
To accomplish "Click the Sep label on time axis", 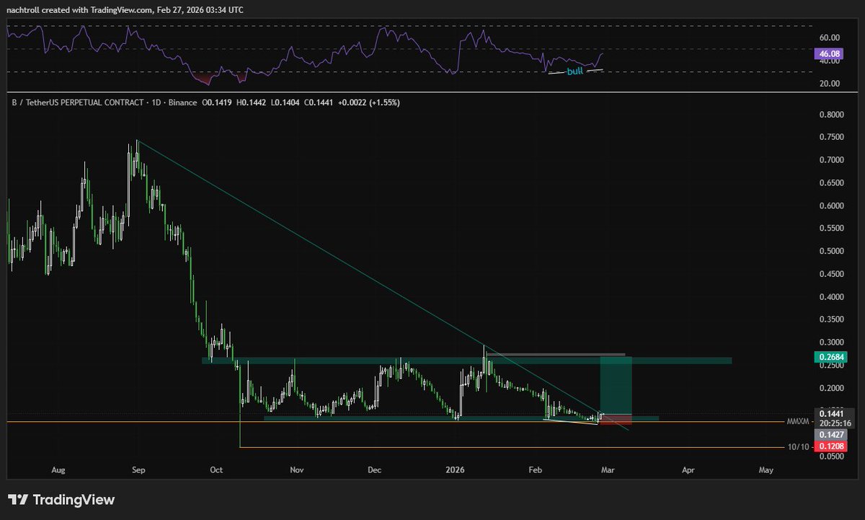I will point(139,470).
